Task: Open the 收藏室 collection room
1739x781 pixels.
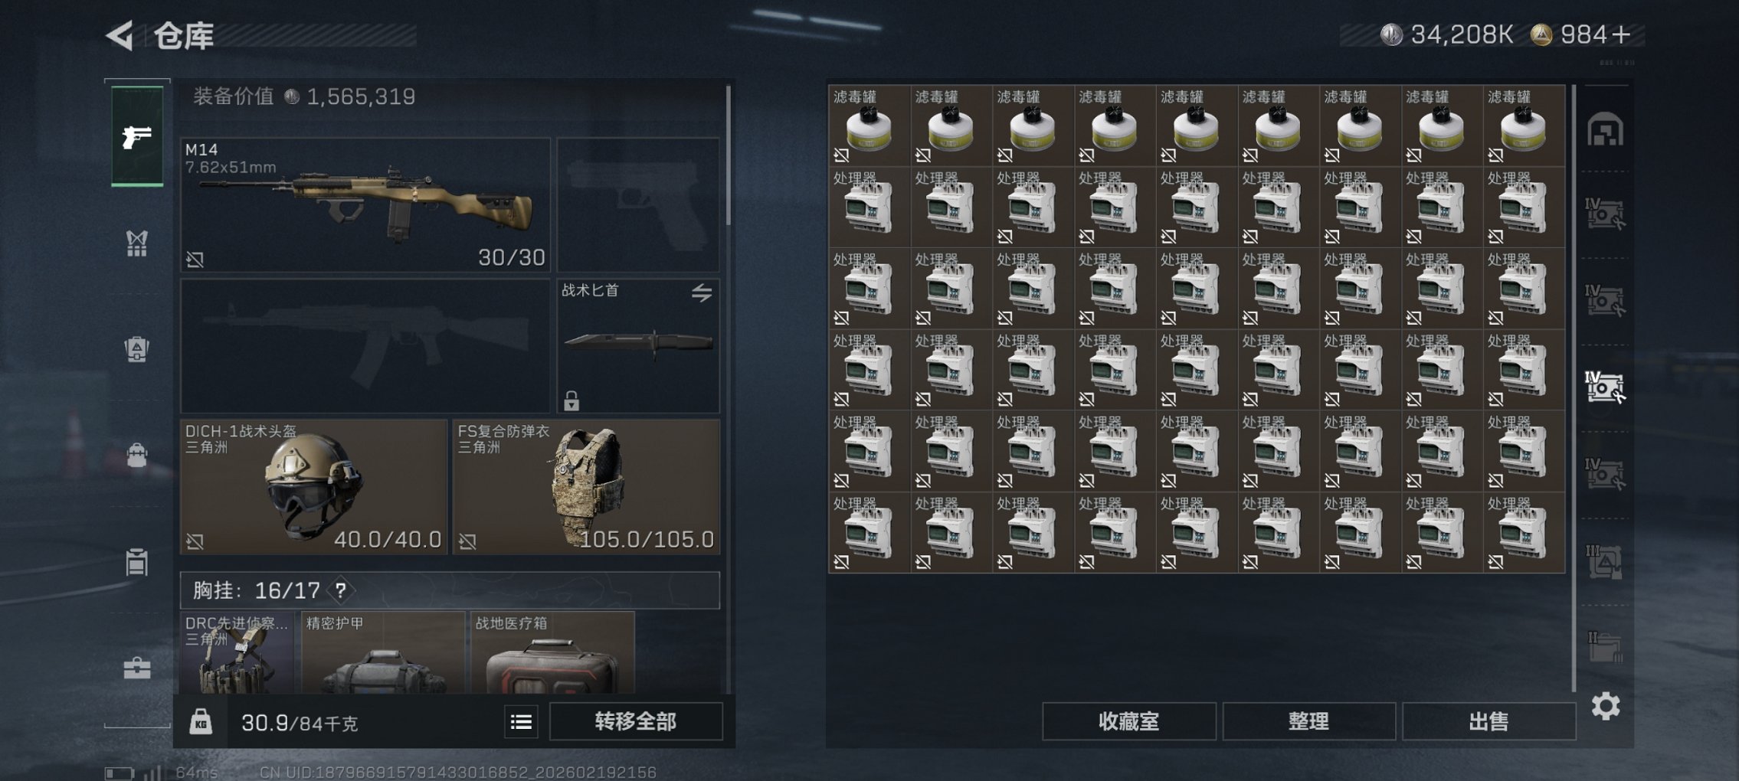Action: pos(1128,721)
